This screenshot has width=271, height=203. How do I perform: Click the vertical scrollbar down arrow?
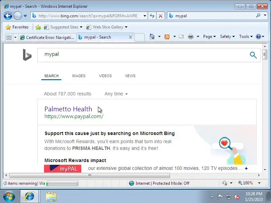265,170
